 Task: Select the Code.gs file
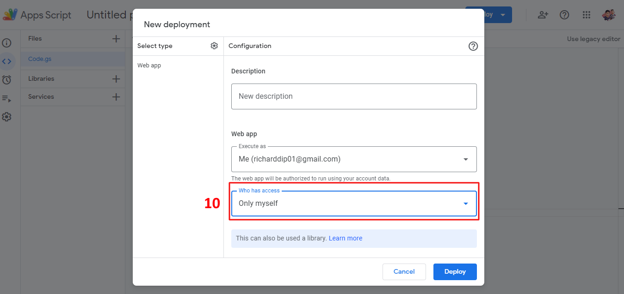click(40, 59)
